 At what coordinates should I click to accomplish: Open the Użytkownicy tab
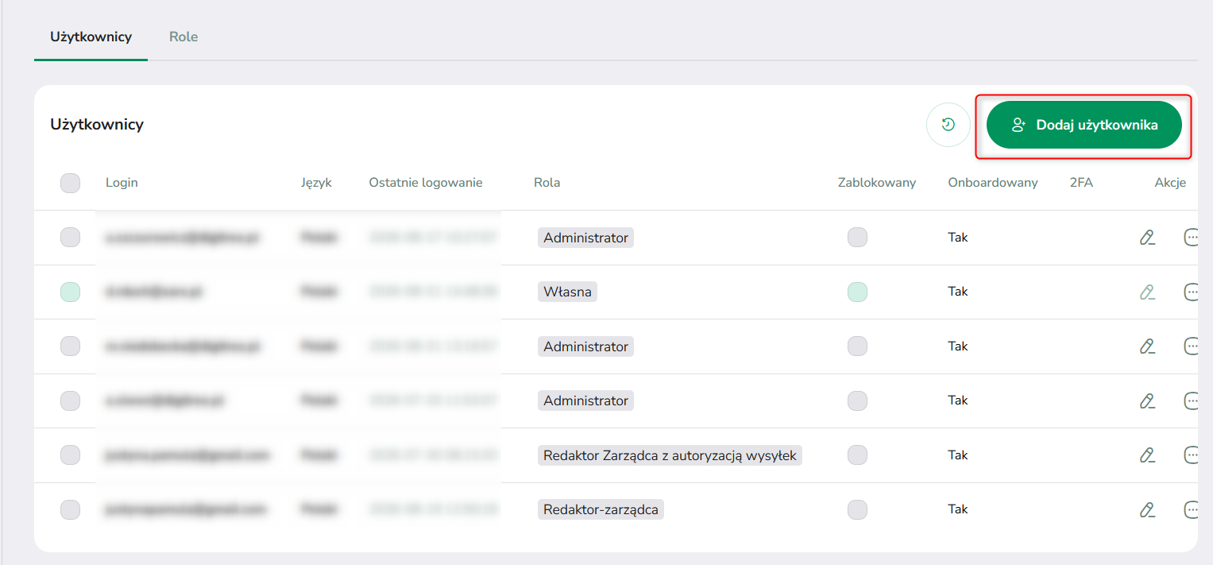click(x=91, y=37)
